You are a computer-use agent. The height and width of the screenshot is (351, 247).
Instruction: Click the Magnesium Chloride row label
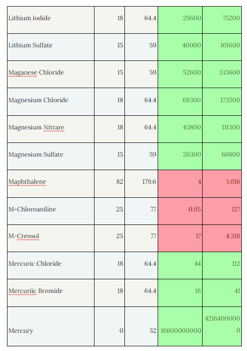(x=51, y=102)
